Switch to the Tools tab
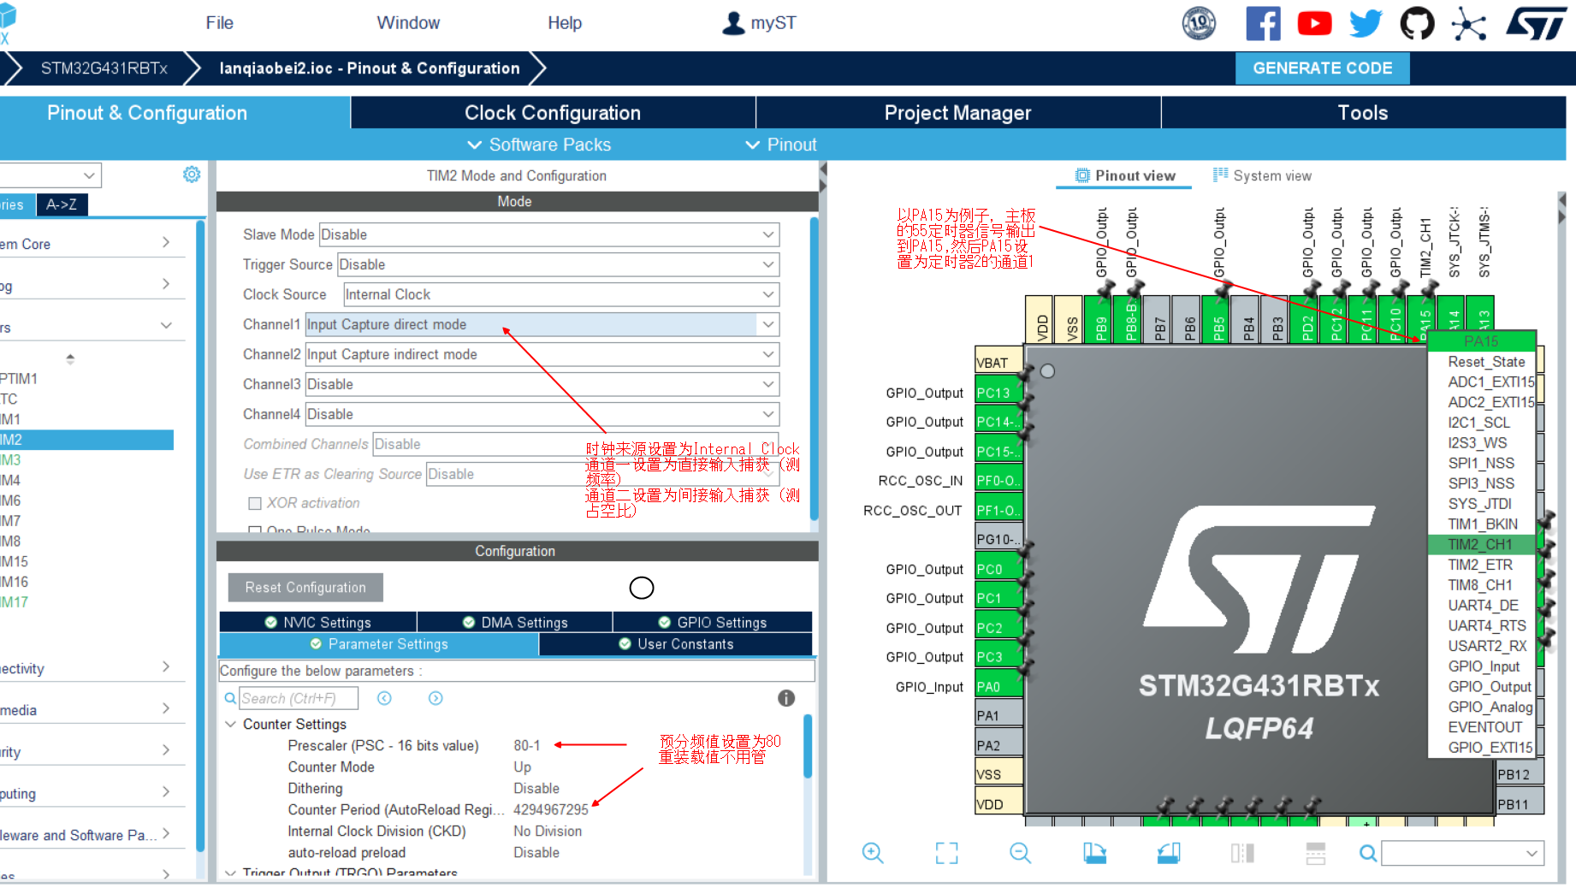This screenshot has width=1576, height=894. click(1363, 113)
